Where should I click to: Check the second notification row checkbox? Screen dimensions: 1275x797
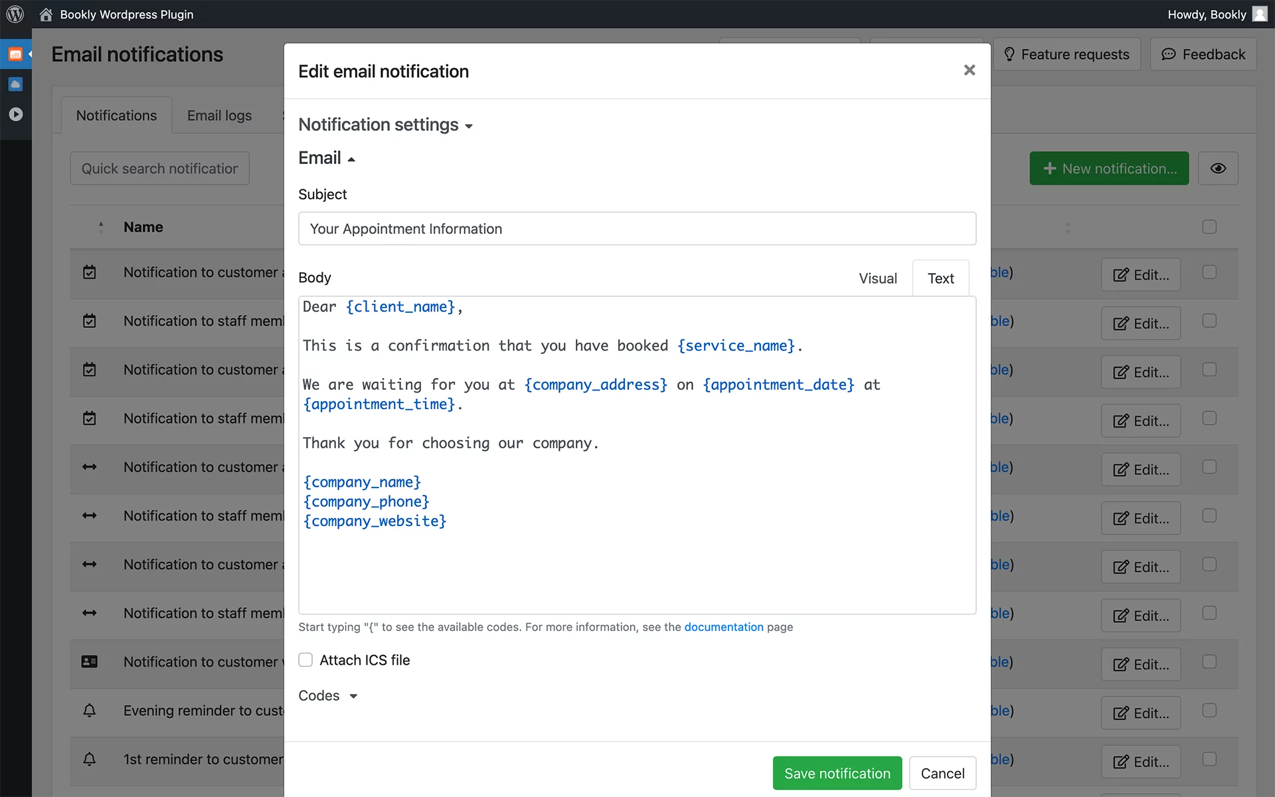click(1209, 321)
